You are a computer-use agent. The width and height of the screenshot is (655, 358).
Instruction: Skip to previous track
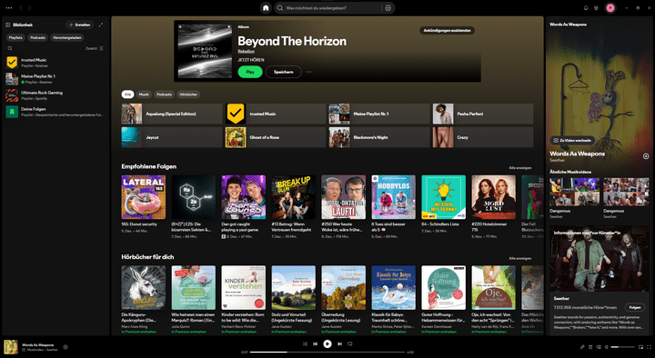(x=316, y=343)
